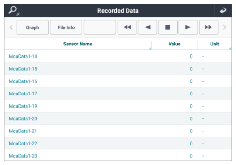Viewport: 236px width, 165px height.
Task: Show previous toolbar buttons with left chevron
Action: pyautogui.click(x=11, y=27)
